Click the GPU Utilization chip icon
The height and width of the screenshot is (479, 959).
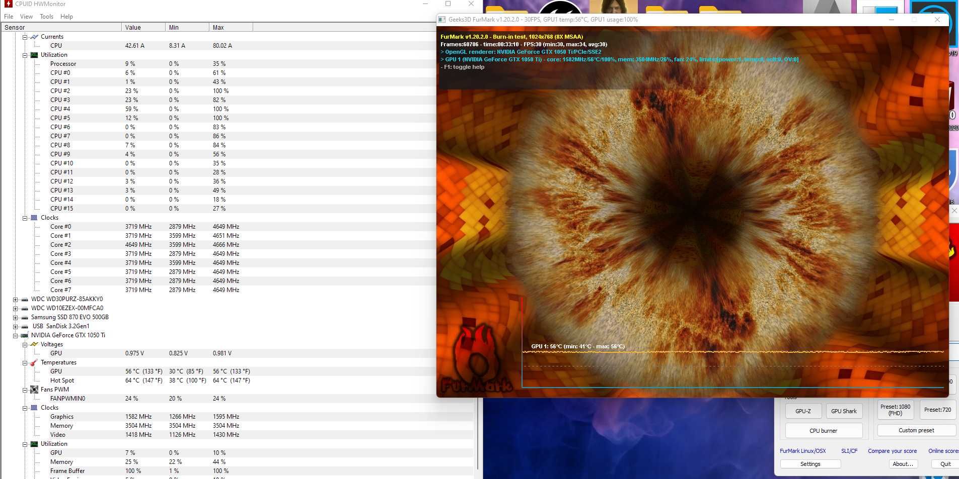[x=34, y=444]
